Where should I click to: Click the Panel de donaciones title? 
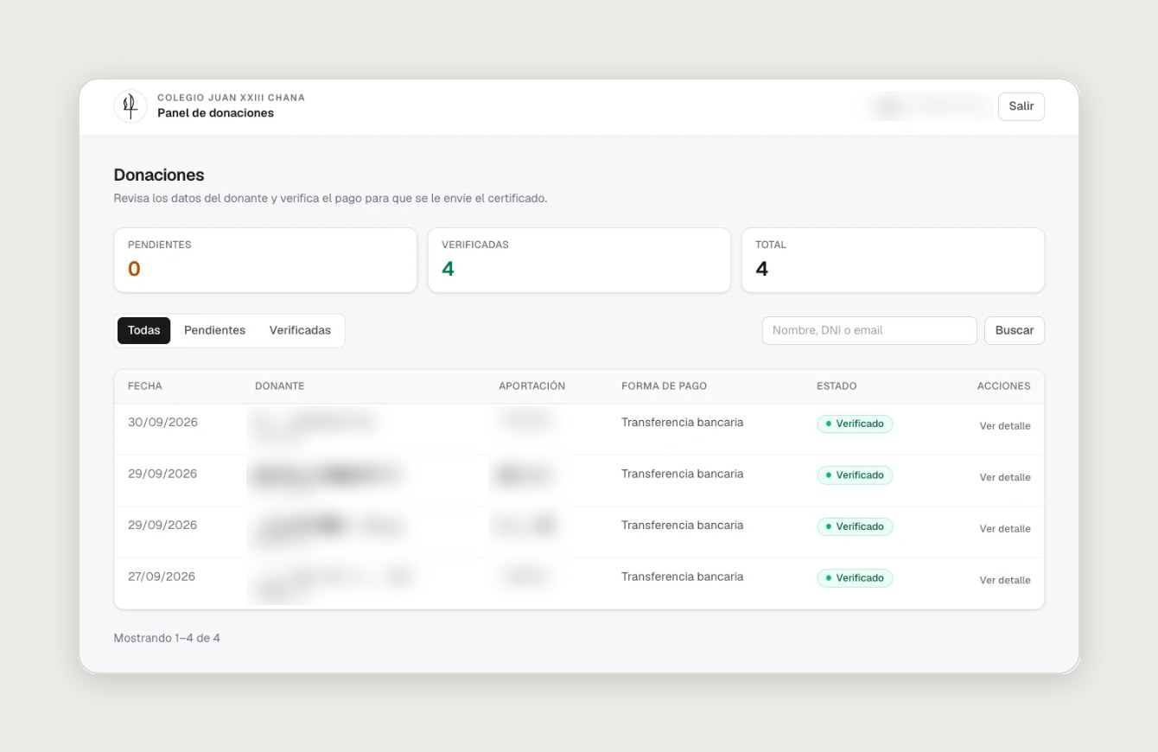pos(215,113)
